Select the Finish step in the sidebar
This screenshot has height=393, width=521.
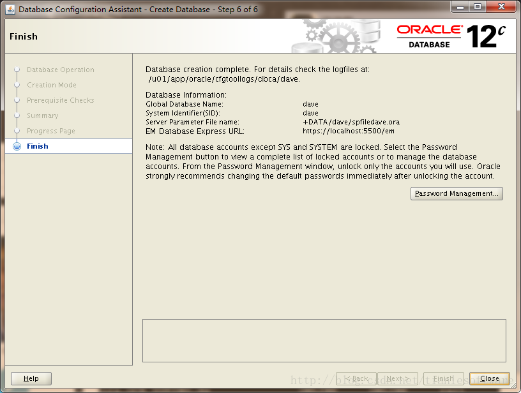point(69,146)
